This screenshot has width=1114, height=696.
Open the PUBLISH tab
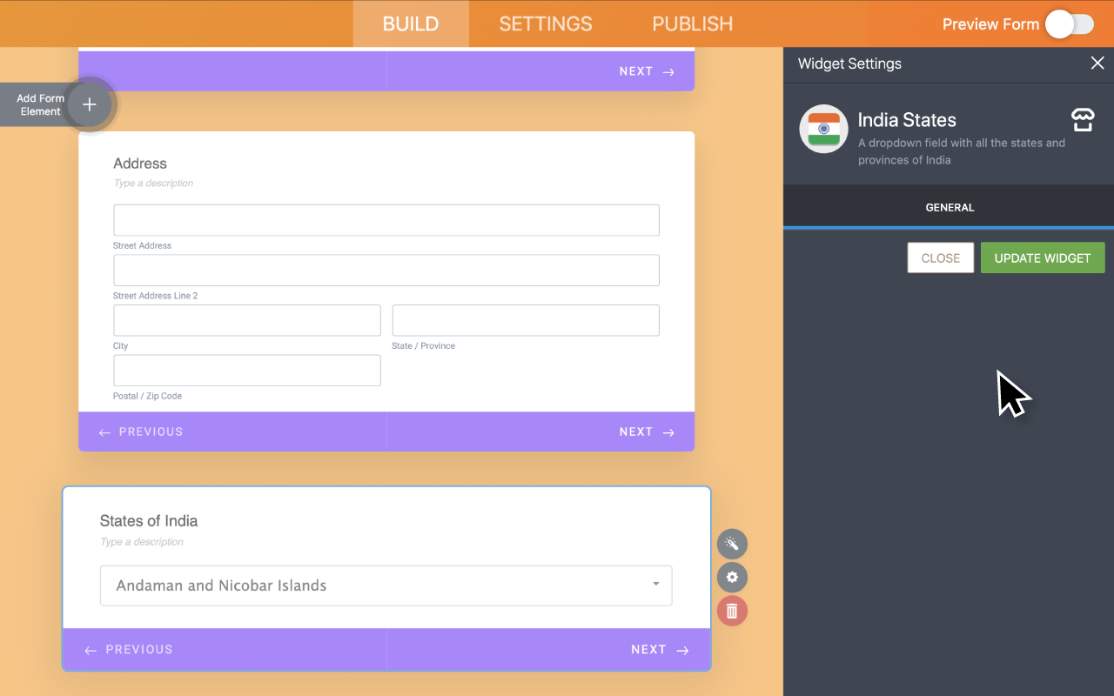[692, 23]
